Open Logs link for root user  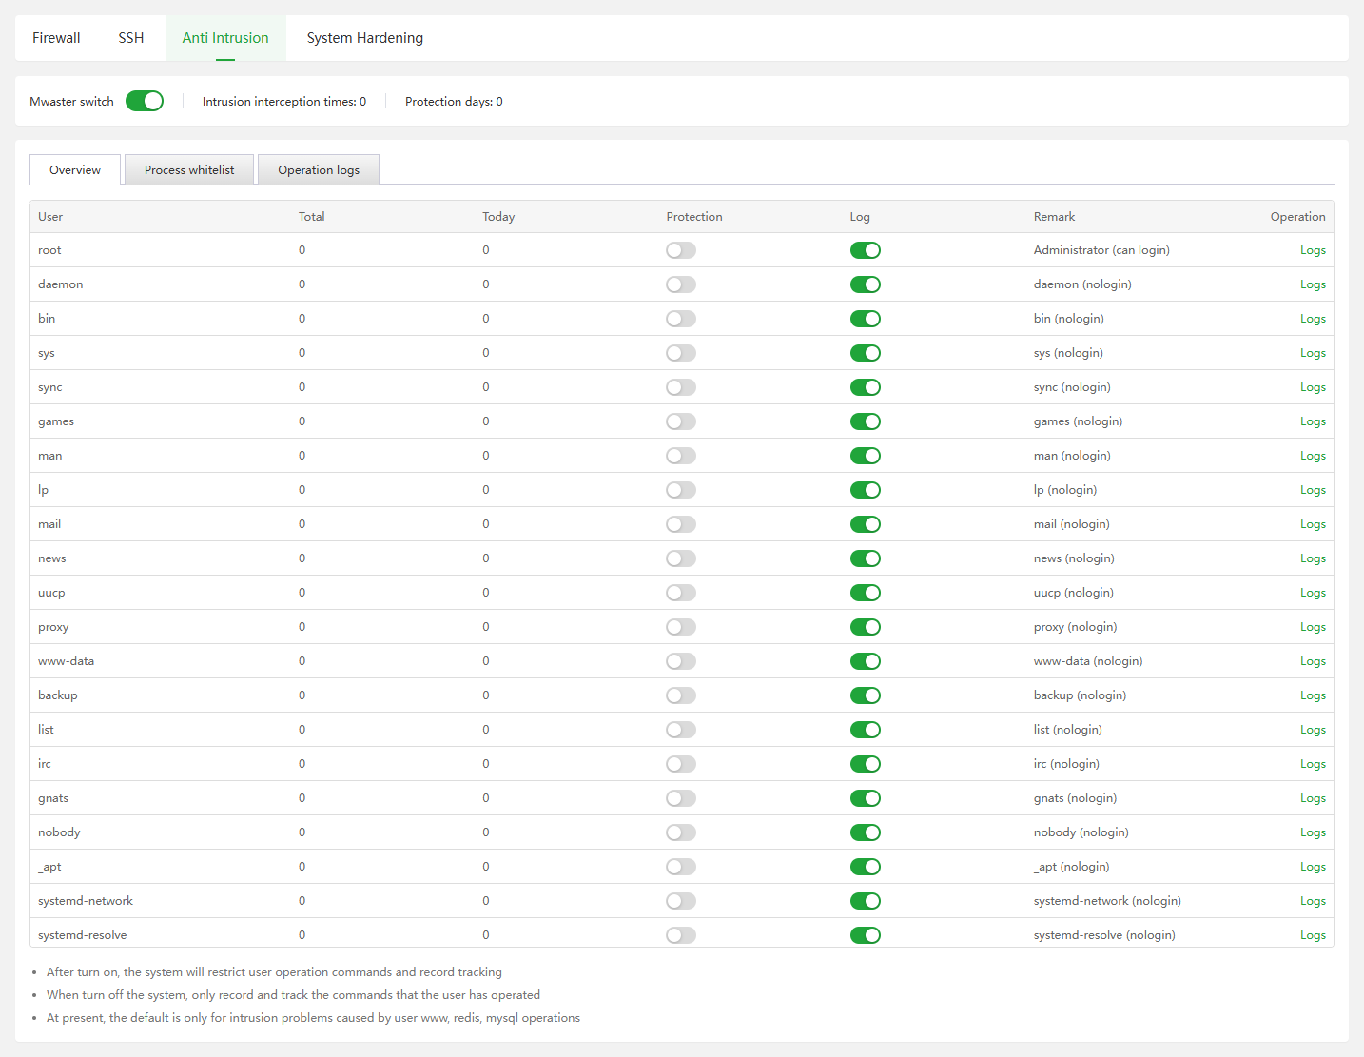pyautogui.click(x=1313, y=250)
